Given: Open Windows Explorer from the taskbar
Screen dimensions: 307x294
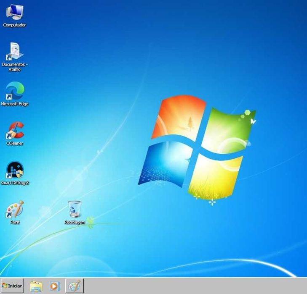Looking at the screenshot, I should tap(36, 286).
